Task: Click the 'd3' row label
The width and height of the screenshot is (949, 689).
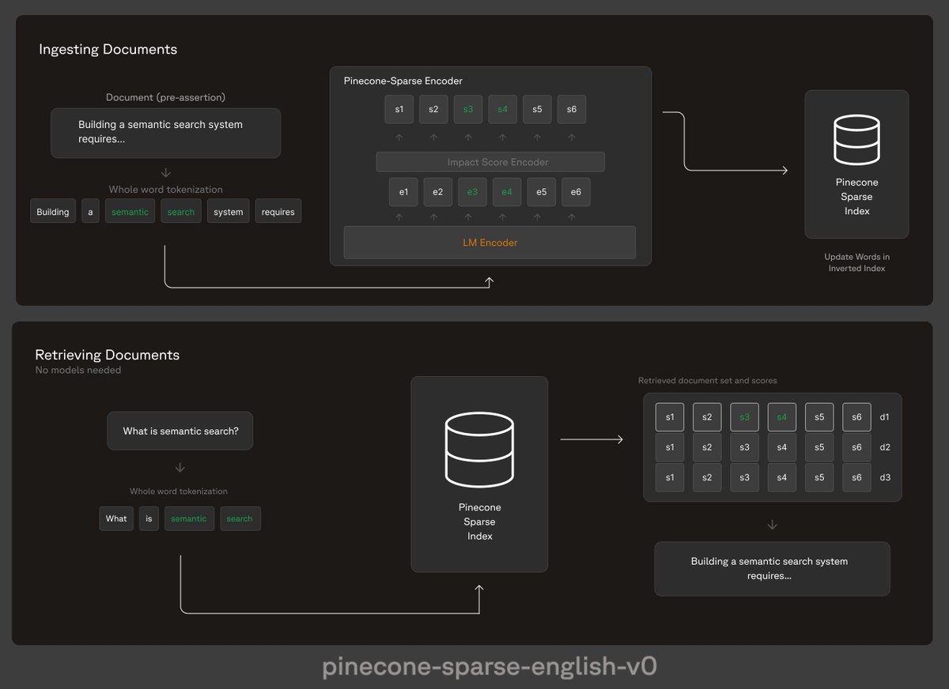Action: pyautogui.click(x=885, y=477)
